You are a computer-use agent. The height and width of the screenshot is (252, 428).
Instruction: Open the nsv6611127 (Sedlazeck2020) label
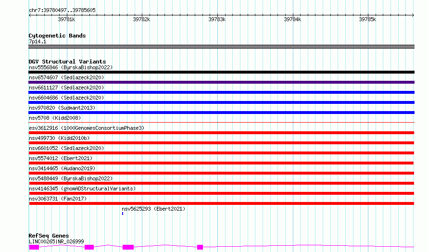pyautogui.click(x=66, y=88)
